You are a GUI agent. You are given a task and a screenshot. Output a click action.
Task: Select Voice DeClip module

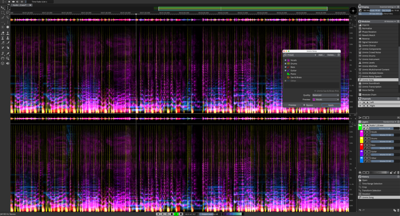(378, 90)
